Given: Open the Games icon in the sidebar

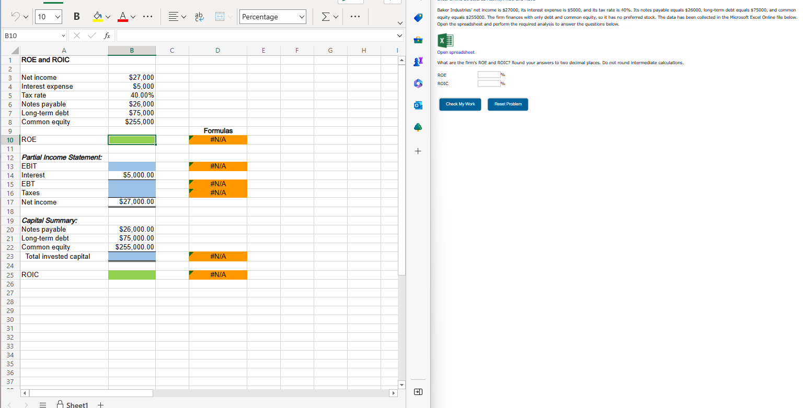Looking at the screenshot, I should point(418,62).
